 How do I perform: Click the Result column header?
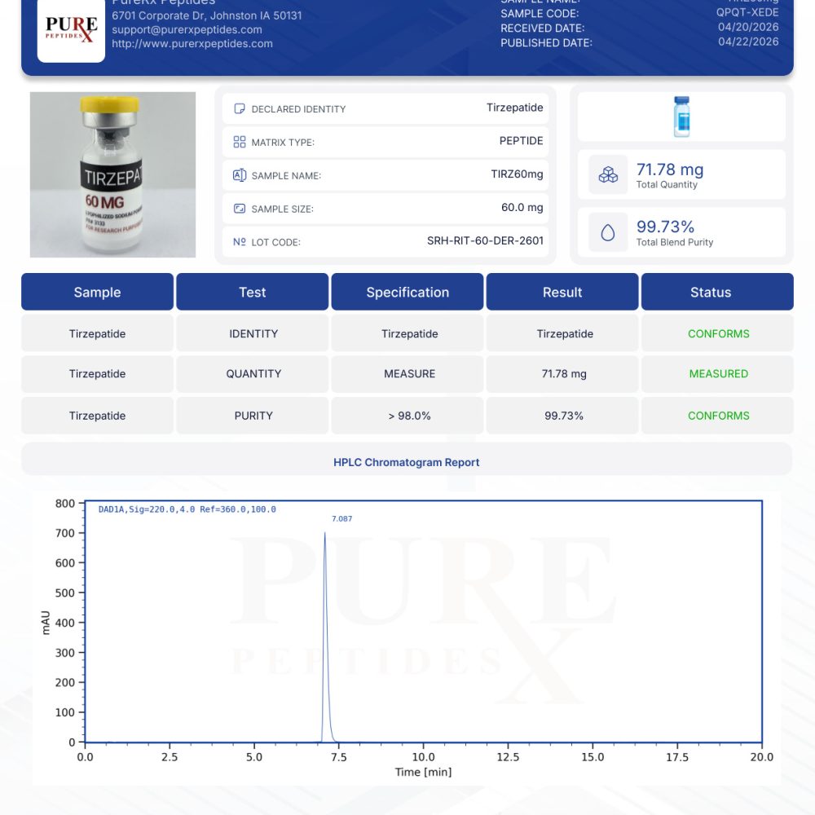pyautogui.click(x=562, y=292)
